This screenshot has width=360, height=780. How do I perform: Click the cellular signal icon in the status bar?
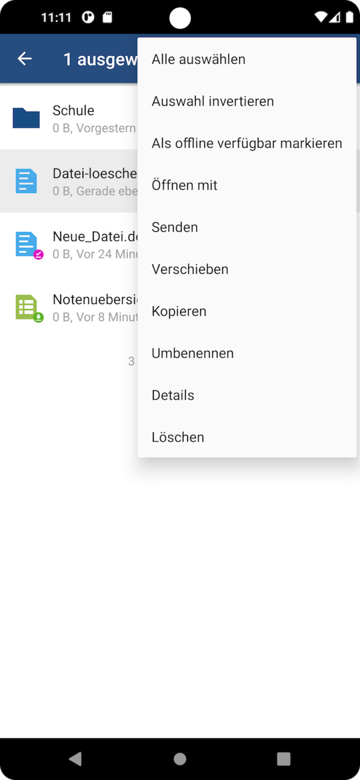[x=336, y=17]
